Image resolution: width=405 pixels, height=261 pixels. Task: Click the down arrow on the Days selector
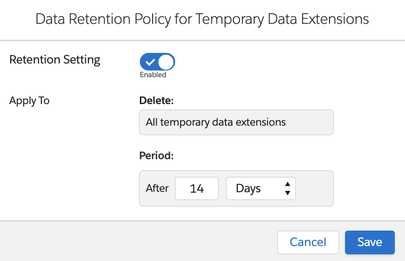click(288, 193)
